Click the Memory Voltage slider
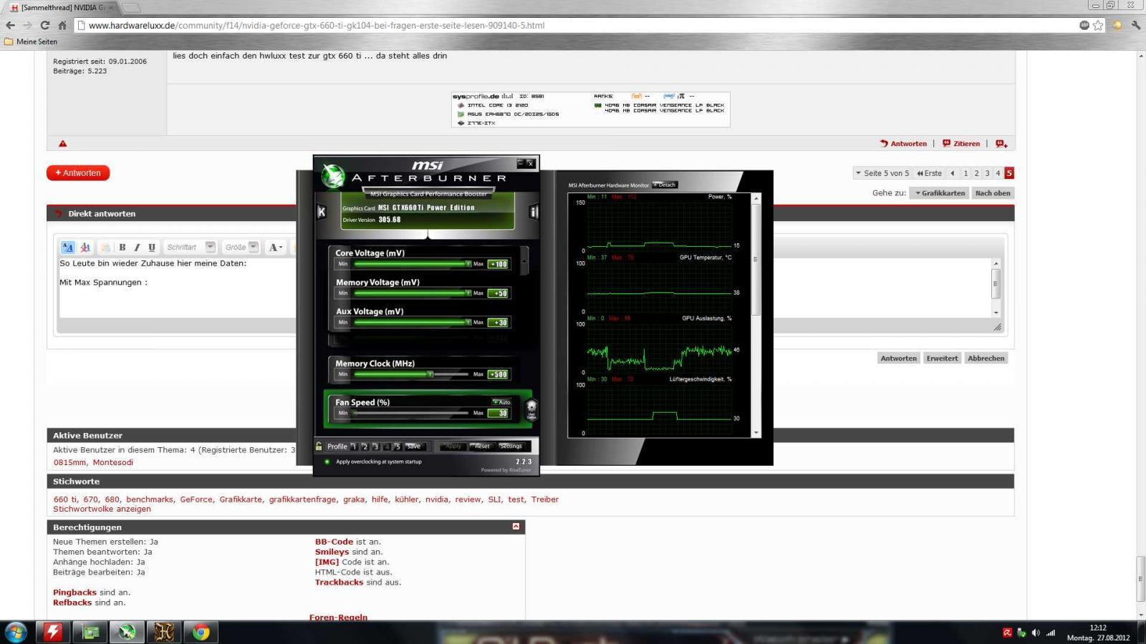This screenshot has height=644, width=1146. point(411,293)
